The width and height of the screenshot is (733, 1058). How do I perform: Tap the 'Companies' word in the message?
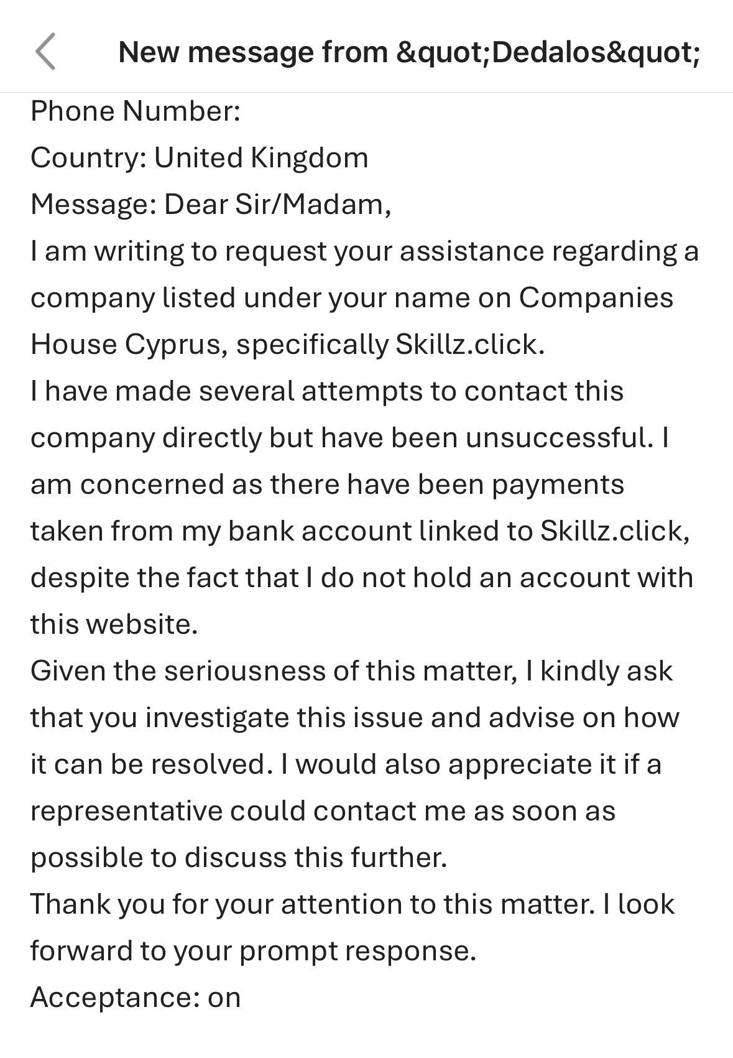(596, 298)
